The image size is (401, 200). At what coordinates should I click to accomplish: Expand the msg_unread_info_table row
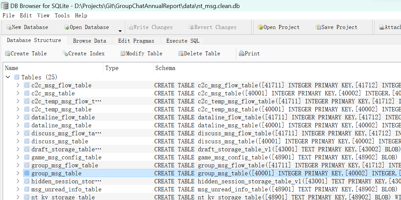[x=18, y=189]
